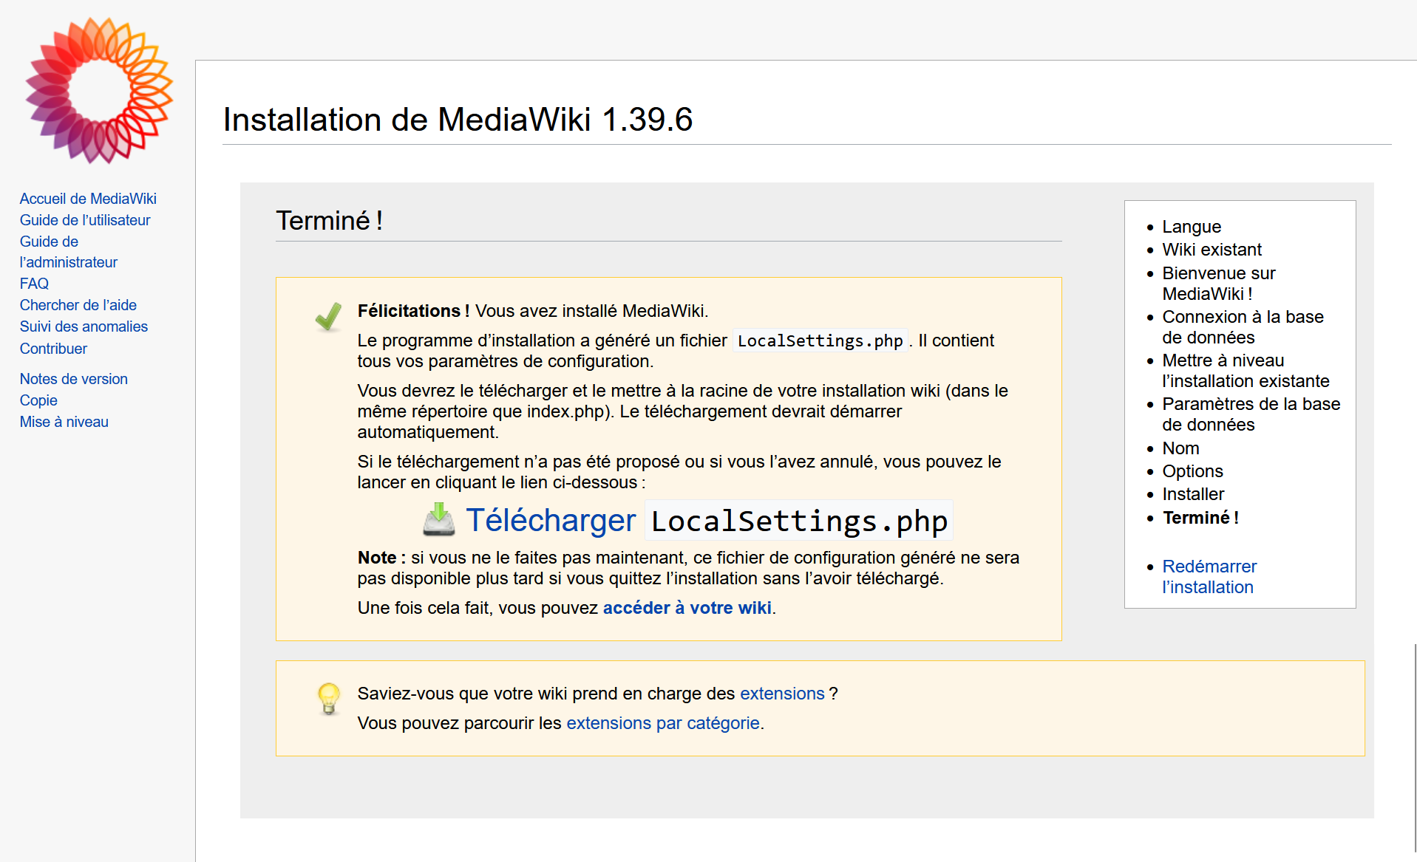Click the lightbulb tip icon

click(x=328, y=699)
